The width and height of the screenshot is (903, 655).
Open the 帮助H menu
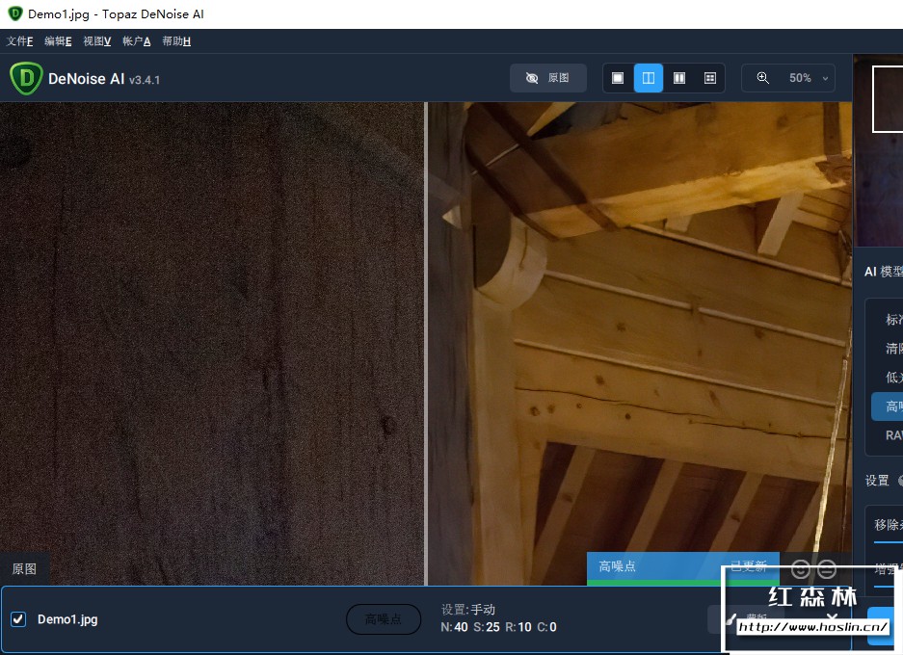coord(176,41)
